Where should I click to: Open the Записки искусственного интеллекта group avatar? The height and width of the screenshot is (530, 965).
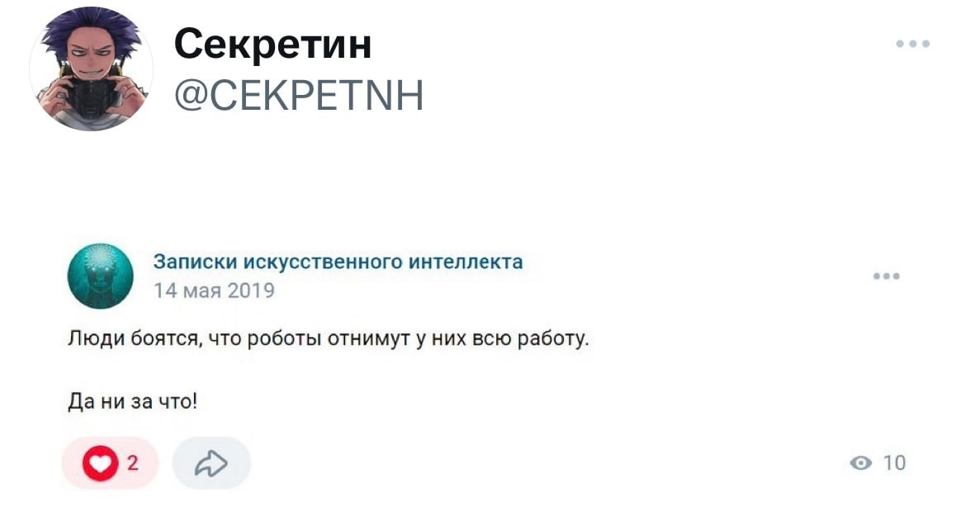(x=100, y=276)
